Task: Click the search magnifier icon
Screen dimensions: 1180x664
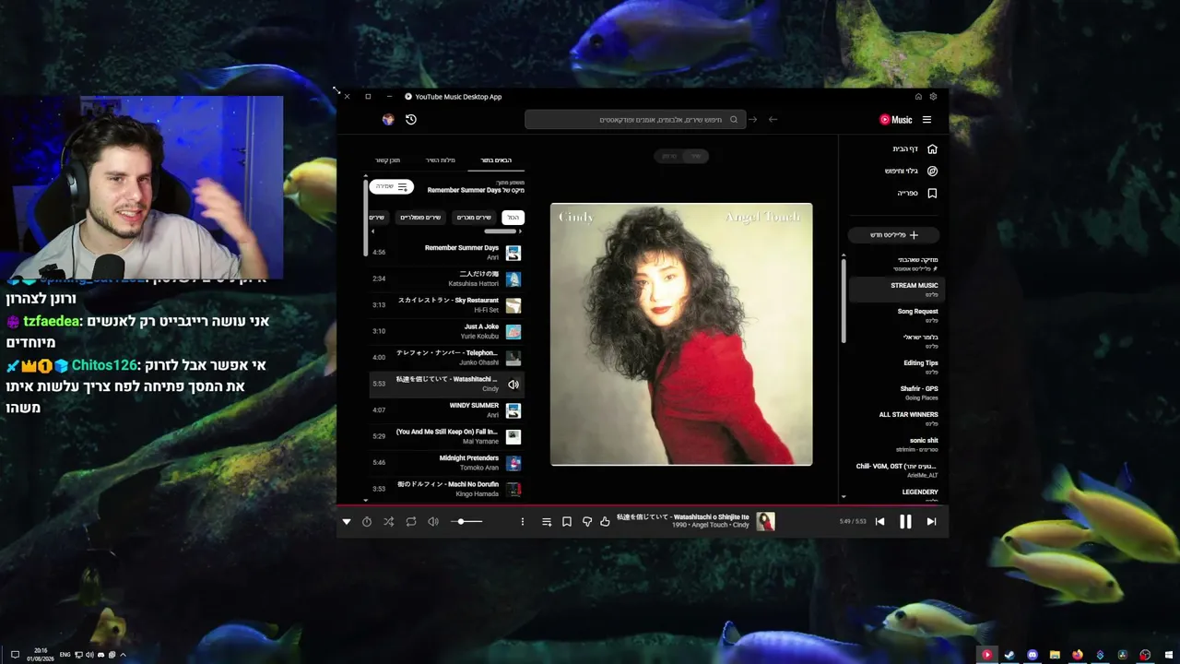Action: click(x=734, y=119)
